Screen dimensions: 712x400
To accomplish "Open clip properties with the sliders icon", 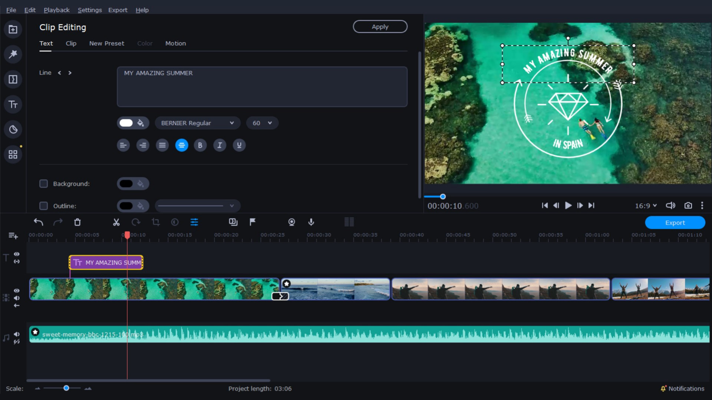I will (x=195, y=222).
